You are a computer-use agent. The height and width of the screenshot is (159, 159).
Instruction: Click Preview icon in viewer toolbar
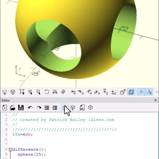pyautogui.click(x=5, y=92)
